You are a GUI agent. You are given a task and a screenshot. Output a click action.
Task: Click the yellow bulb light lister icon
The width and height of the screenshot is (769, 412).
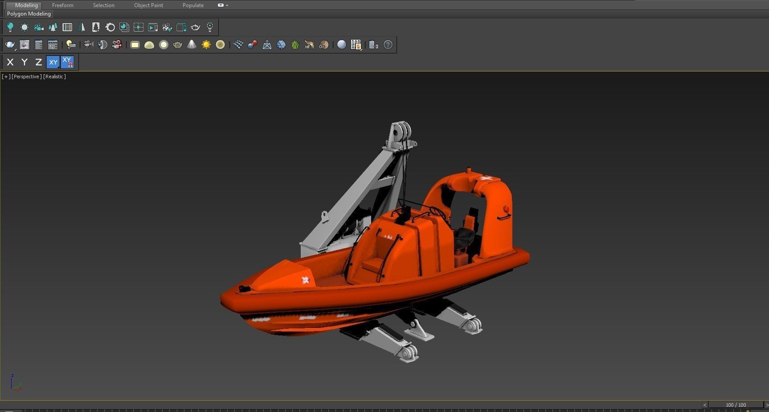point(71,44)
